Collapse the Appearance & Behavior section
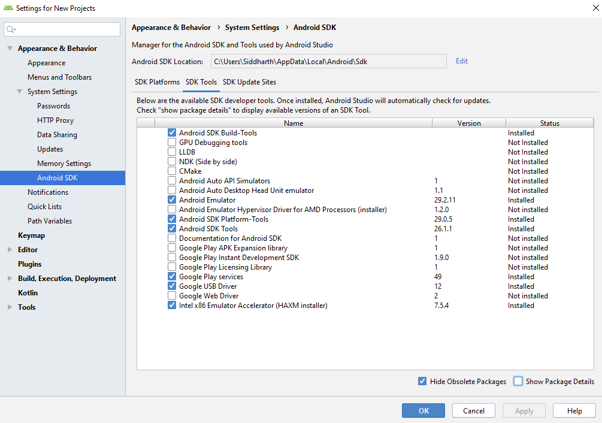 [10, 48]
